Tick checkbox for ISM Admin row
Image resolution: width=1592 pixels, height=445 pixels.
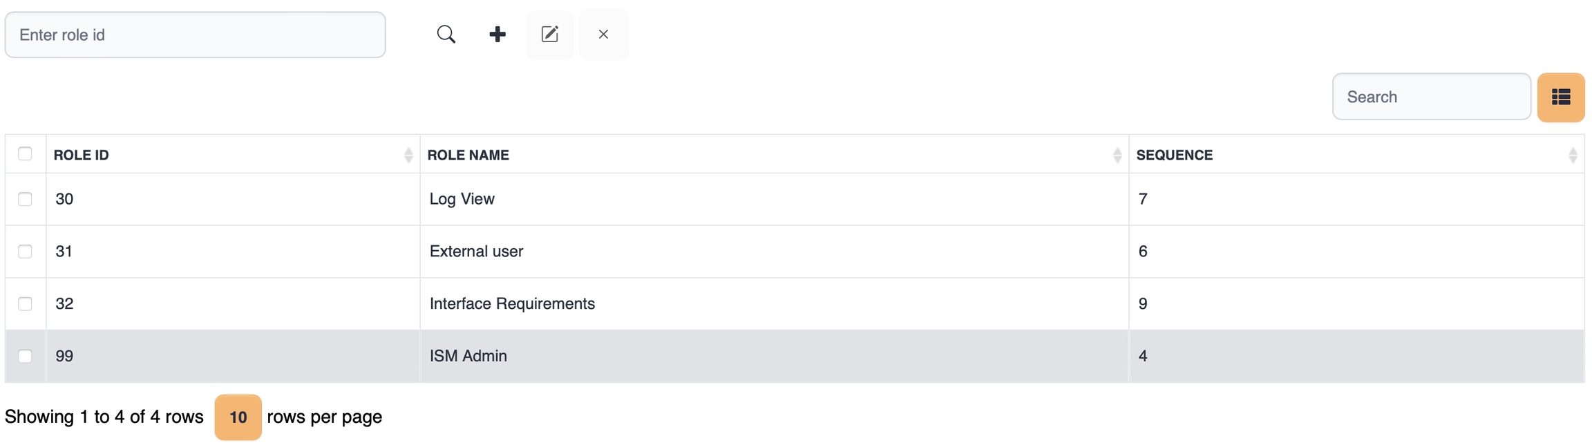point(26,357)
